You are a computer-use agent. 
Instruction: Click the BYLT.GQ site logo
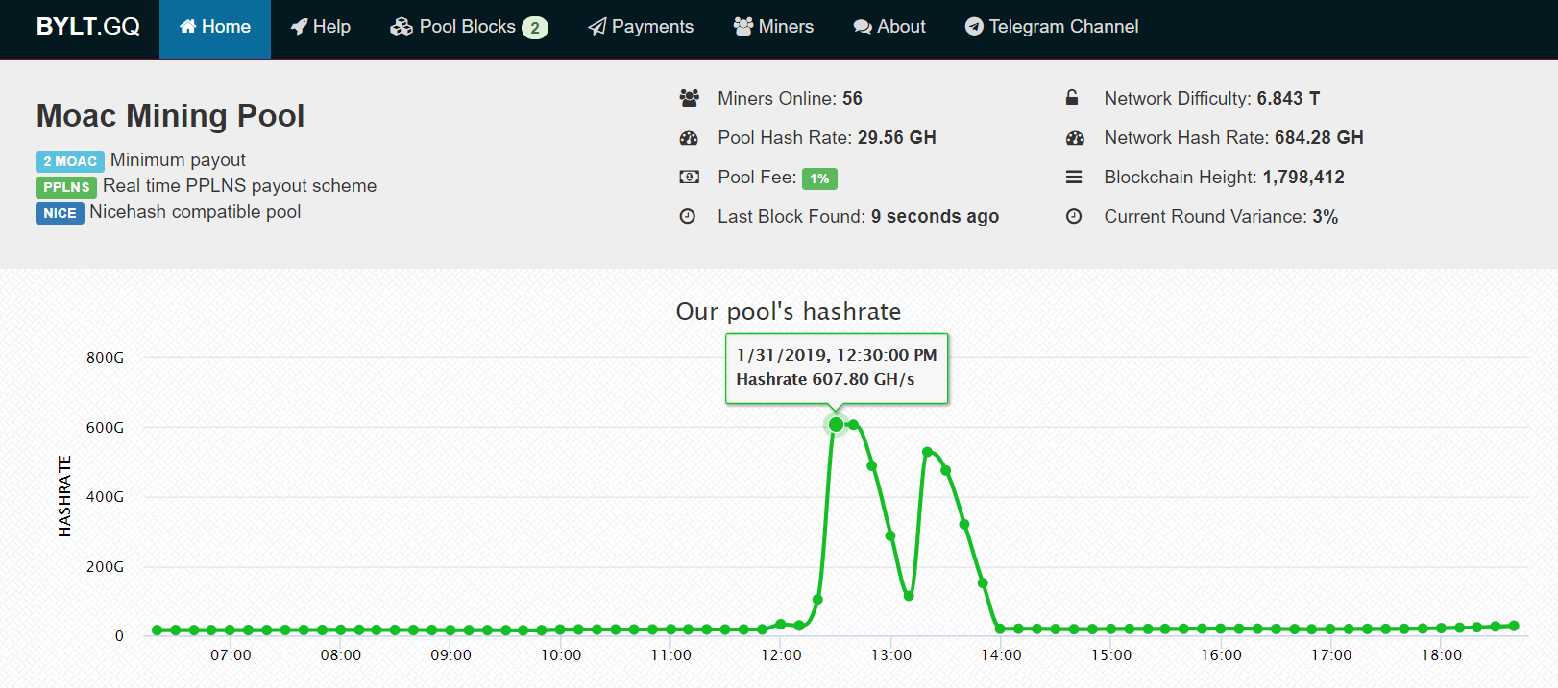point(88,27)
